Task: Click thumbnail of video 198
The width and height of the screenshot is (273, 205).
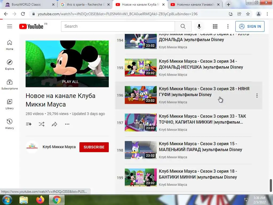Action: pyautogui.click(x=141, y=150)
